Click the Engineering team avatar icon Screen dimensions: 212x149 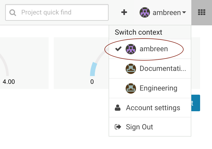tap(131, 88)
